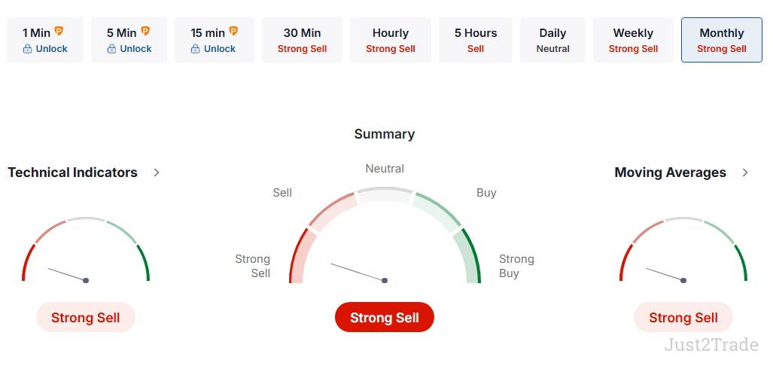Click the lock icon under 5 Min
The width and height of the screenshot is (773, 366).
111,49
